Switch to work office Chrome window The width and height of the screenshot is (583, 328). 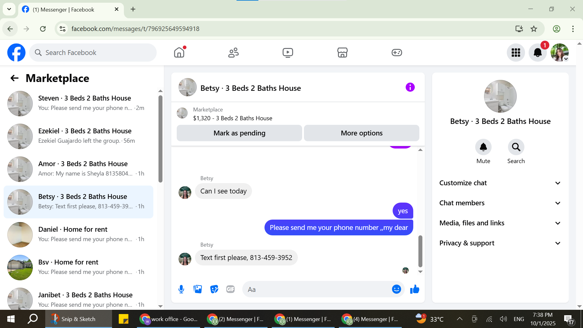tap(169, 319)
